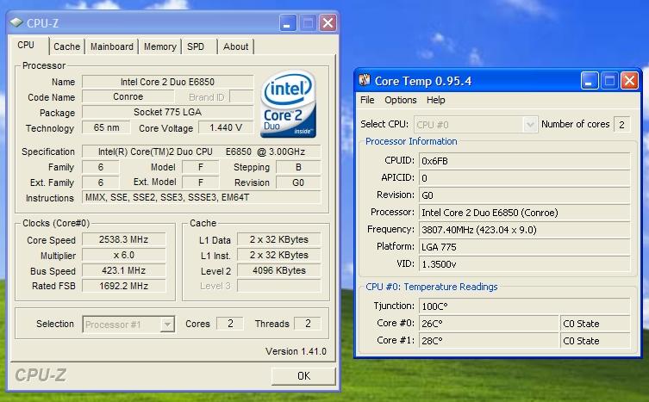Open the Select CPU dropdown in Core Temp
Image resolution: width=649 pixels, height=402 pixels.
click(530, 125)
